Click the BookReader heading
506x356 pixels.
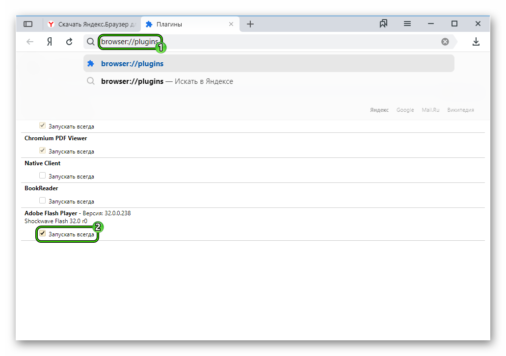41,188
